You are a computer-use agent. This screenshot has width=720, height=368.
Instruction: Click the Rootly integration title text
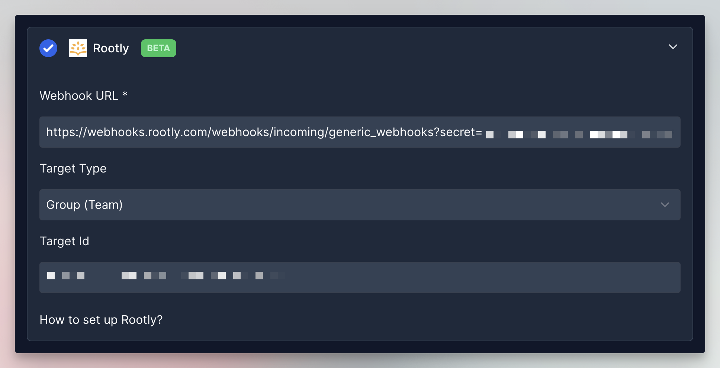click(111, 48)
